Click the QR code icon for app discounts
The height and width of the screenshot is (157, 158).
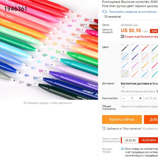point(122,36)
